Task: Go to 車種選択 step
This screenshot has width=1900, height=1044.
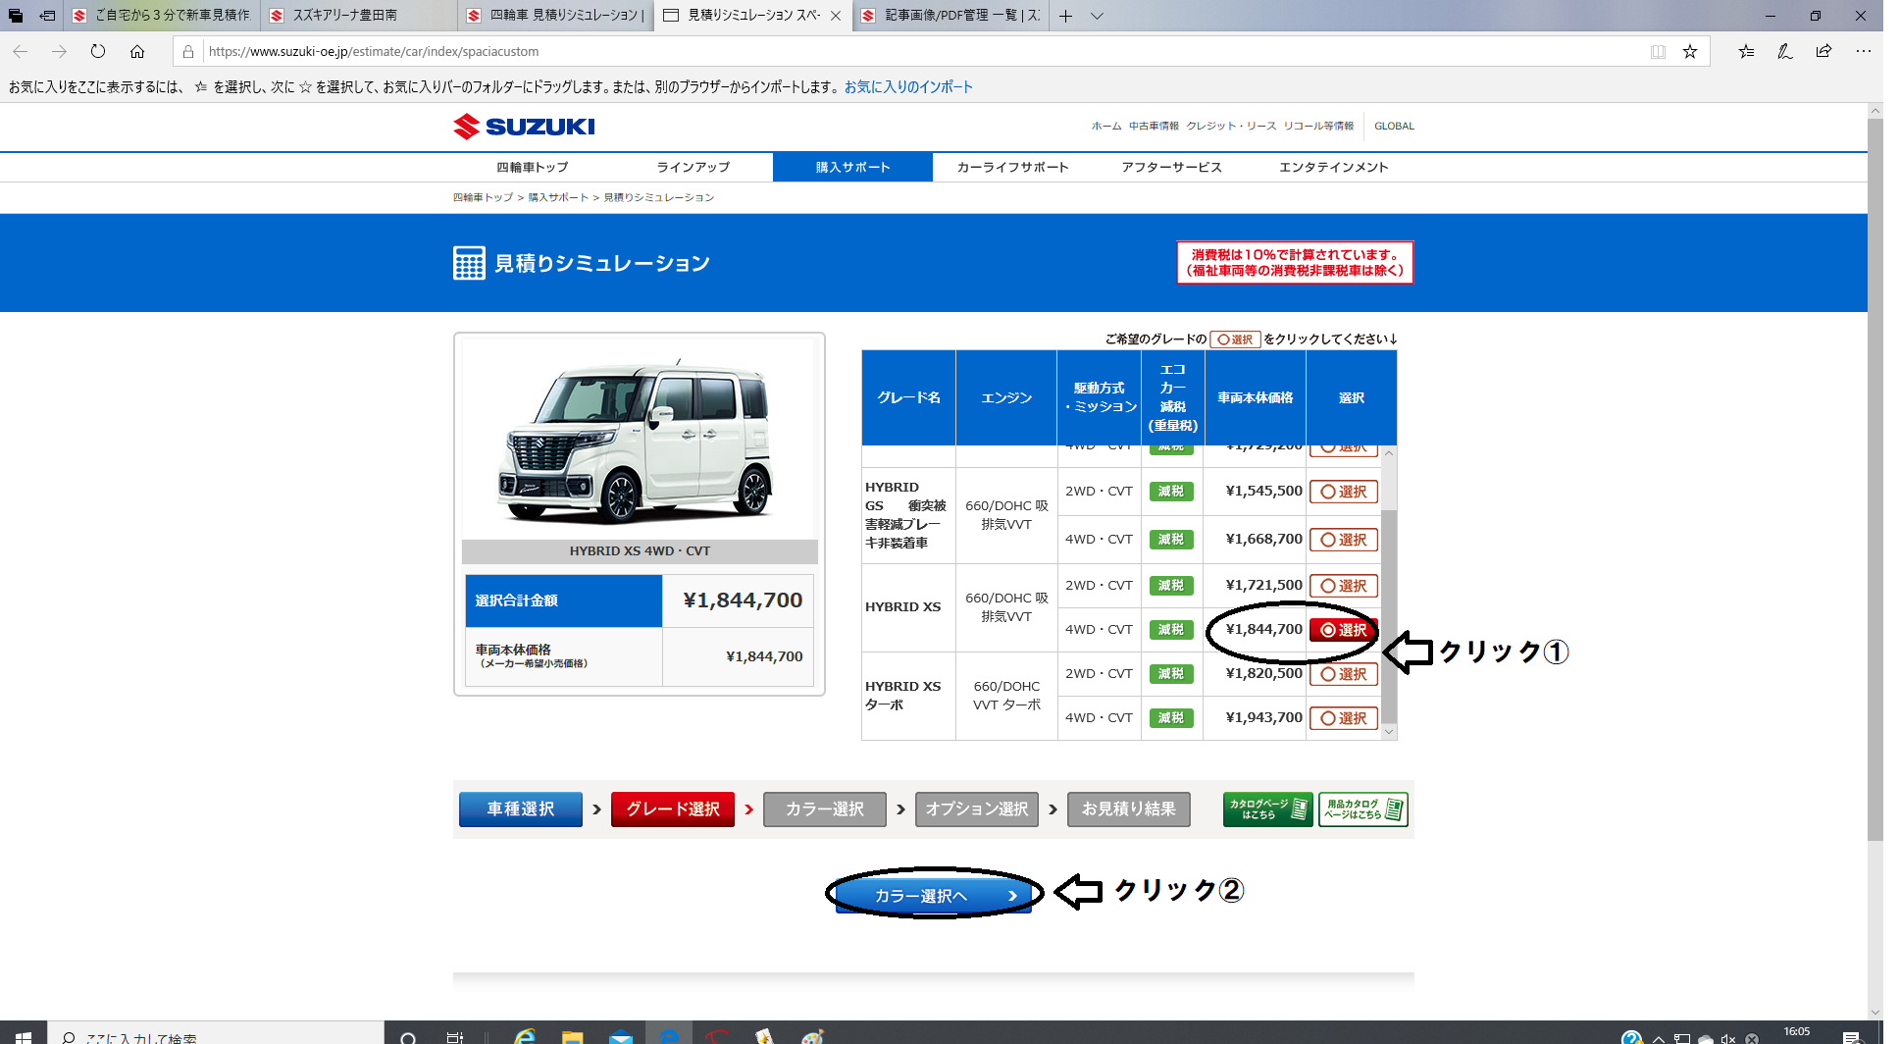Action: tap(521, 809)
